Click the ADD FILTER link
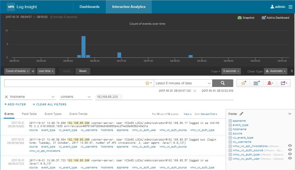295x170 pixels. pos(15,104)
